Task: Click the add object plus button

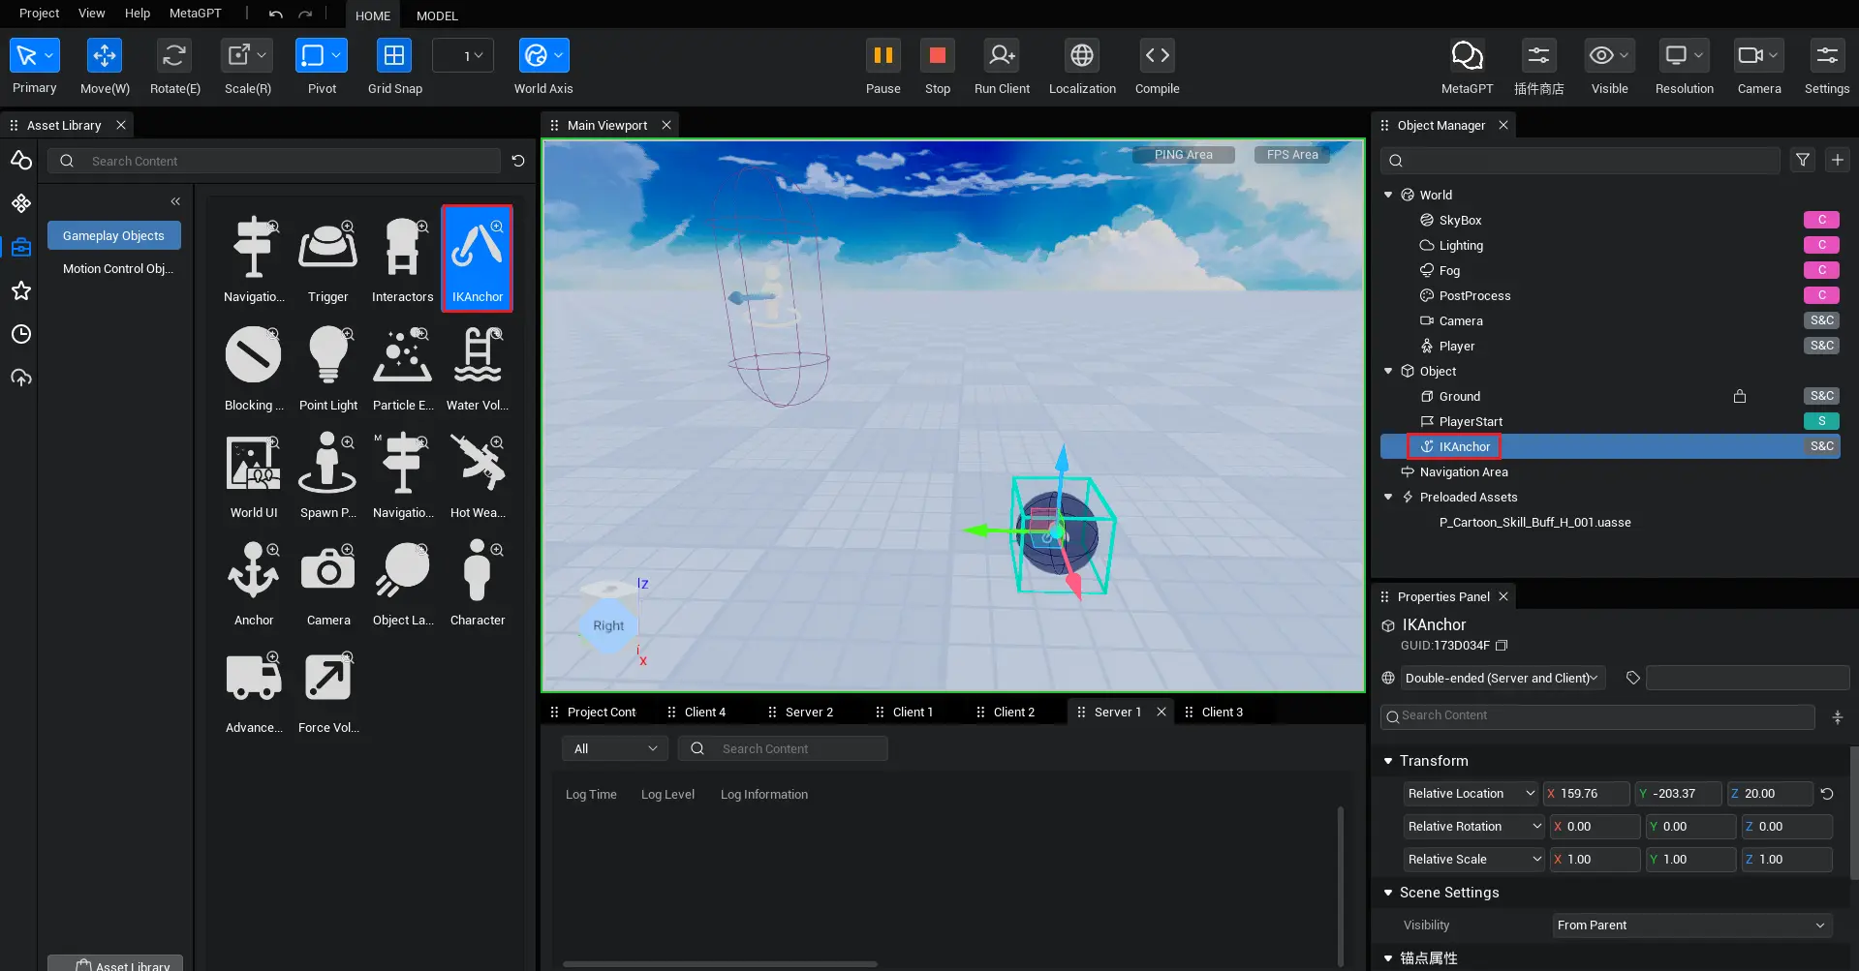Action: 1837,160
